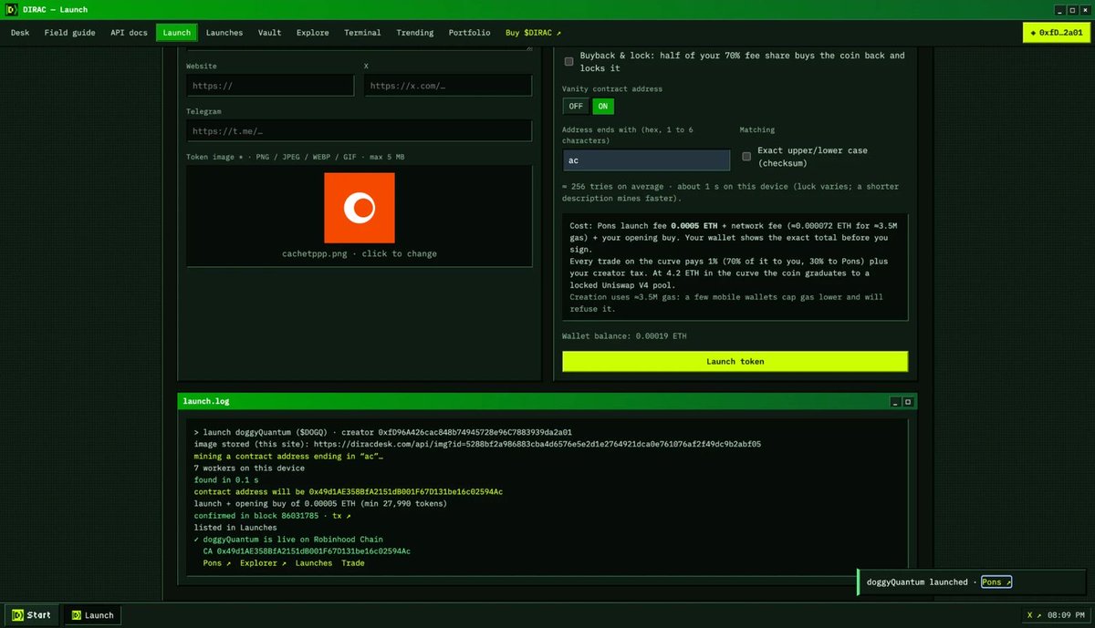Open the Explore navigation item
Screen dimensions: 1095x628
pyautogui.click(x=313, y=33)
